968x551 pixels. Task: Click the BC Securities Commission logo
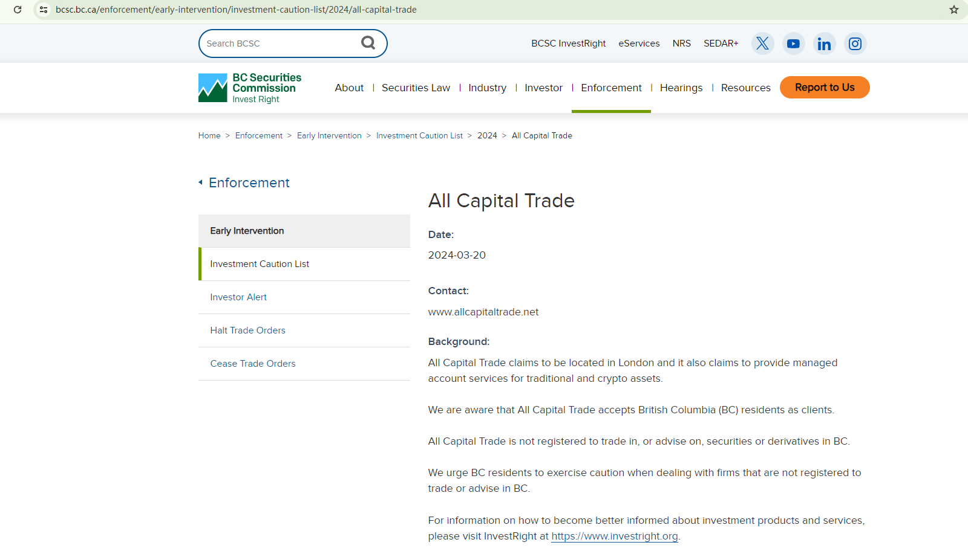click(250, 88)
